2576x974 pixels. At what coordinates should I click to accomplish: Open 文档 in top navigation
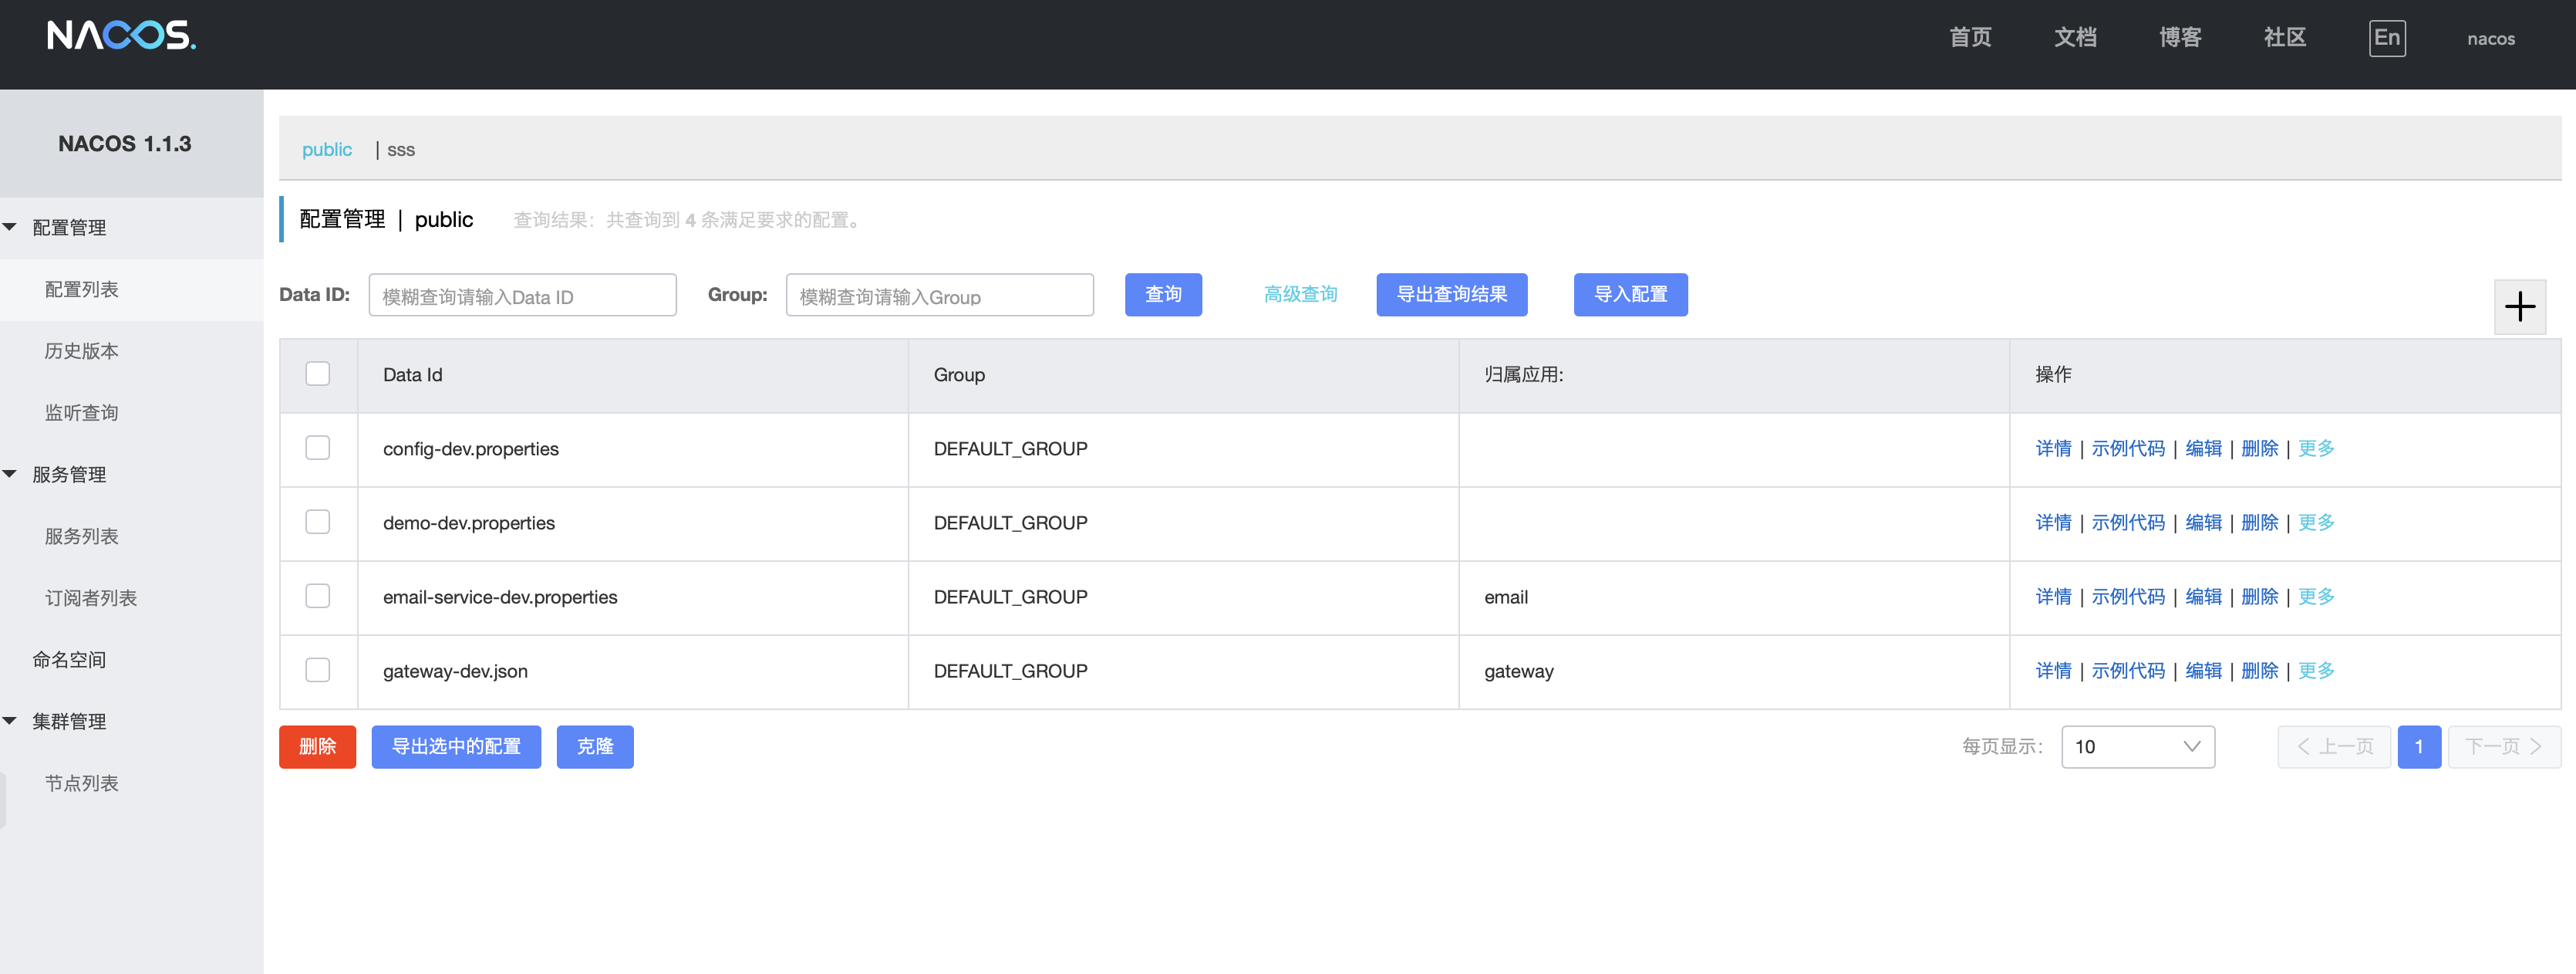pyautogui.click(x=2075, y=37)
